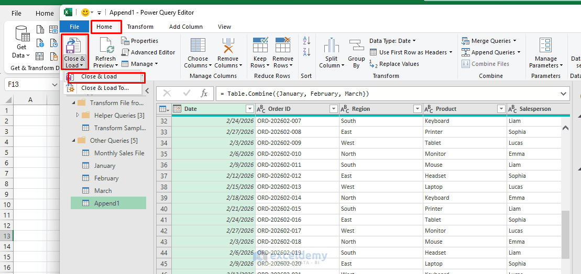
Task: Click cell ORD-202602-012
Action: click(297, 176)
